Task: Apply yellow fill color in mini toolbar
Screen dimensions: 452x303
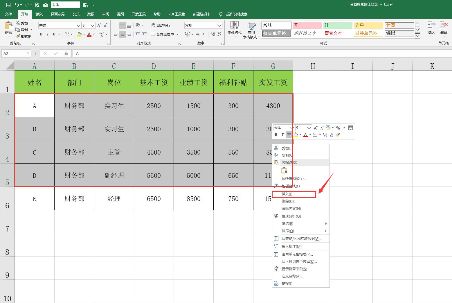Action: point(296,135)
